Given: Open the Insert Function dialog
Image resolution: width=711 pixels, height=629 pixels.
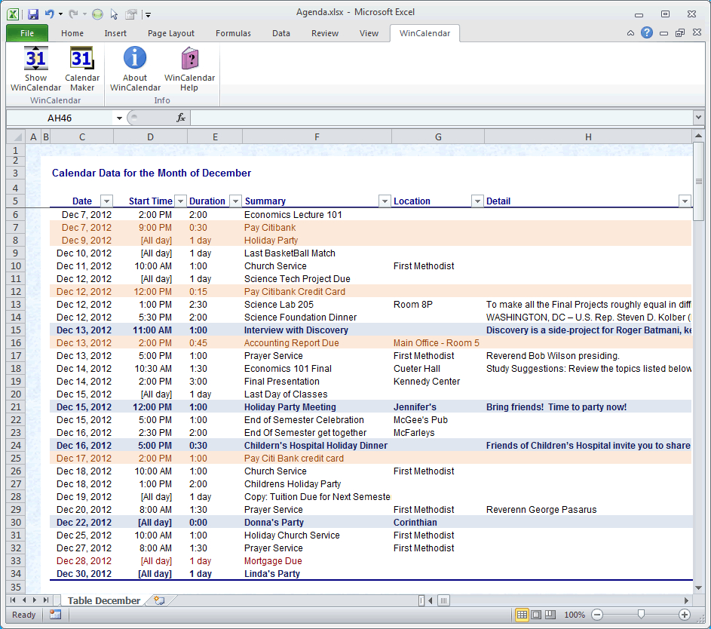Looking at the screenshot, I should click(179, 118).
